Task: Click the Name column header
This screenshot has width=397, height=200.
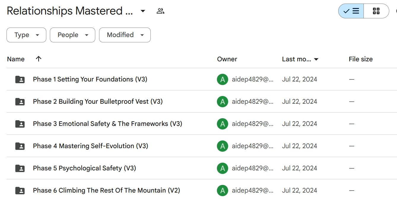Action: pos(16,59)
